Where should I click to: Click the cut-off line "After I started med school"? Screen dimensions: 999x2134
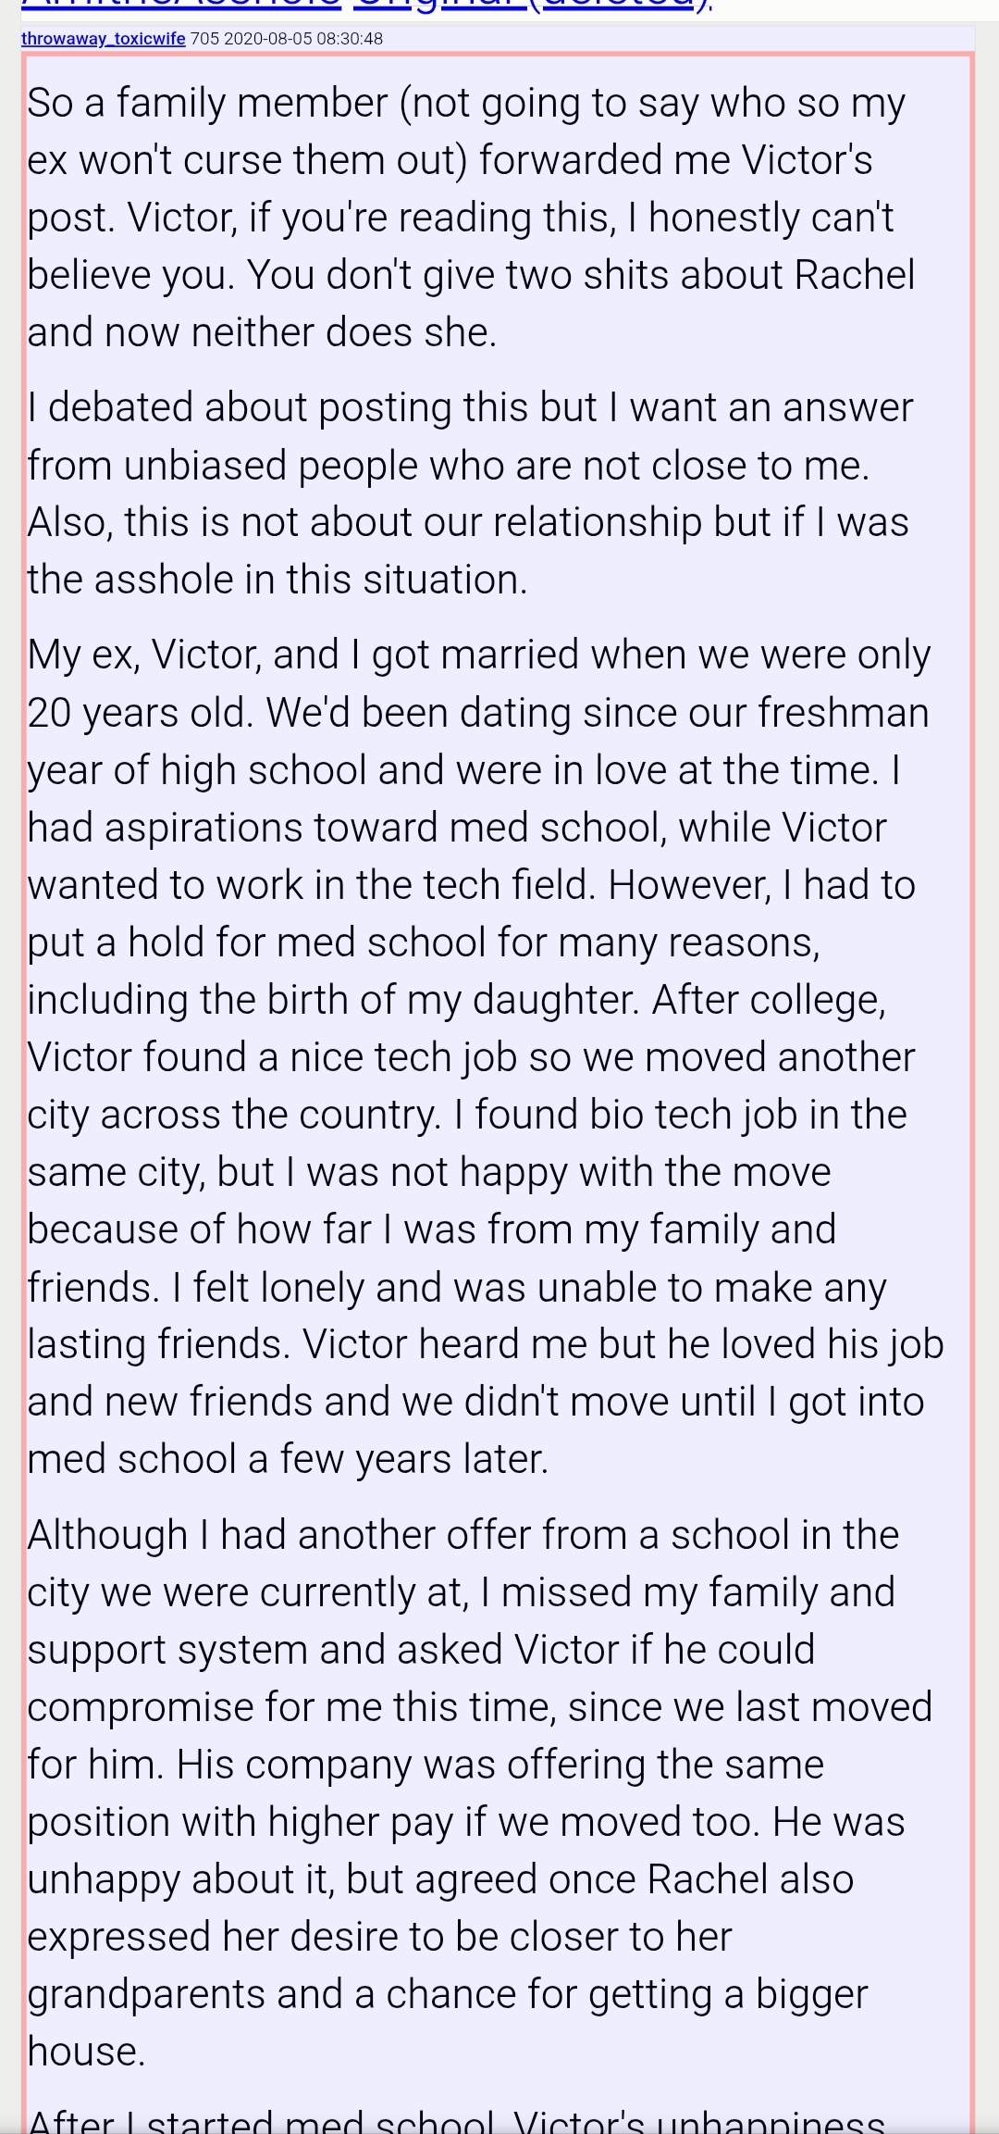[x=457, y=2120]
